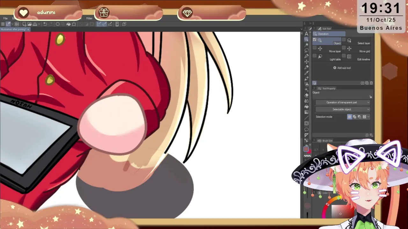Select the Text tool
The image size is (408, 229).
(x=307, y=34)
